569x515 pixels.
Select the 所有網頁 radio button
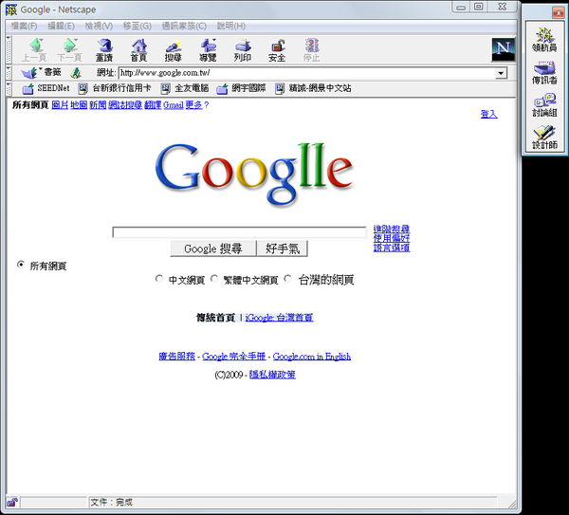click(x=21, y=265)
